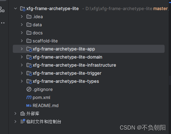The width and height of the screenshot is (171, 134).
Task: Open the More tool windows ellipsis
Action: [x=3, y=23]
